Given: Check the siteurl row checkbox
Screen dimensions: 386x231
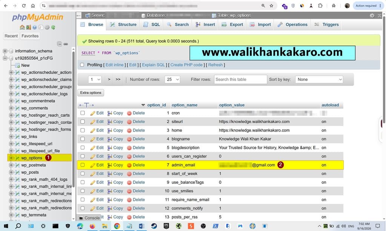Looking at the screenshot, I should 83,121.
